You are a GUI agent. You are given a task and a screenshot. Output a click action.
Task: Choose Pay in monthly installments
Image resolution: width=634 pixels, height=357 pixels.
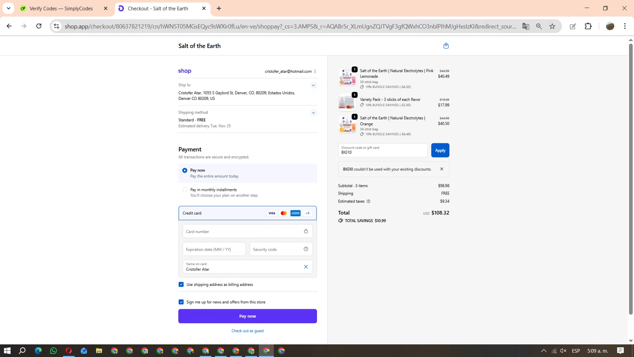185,190
